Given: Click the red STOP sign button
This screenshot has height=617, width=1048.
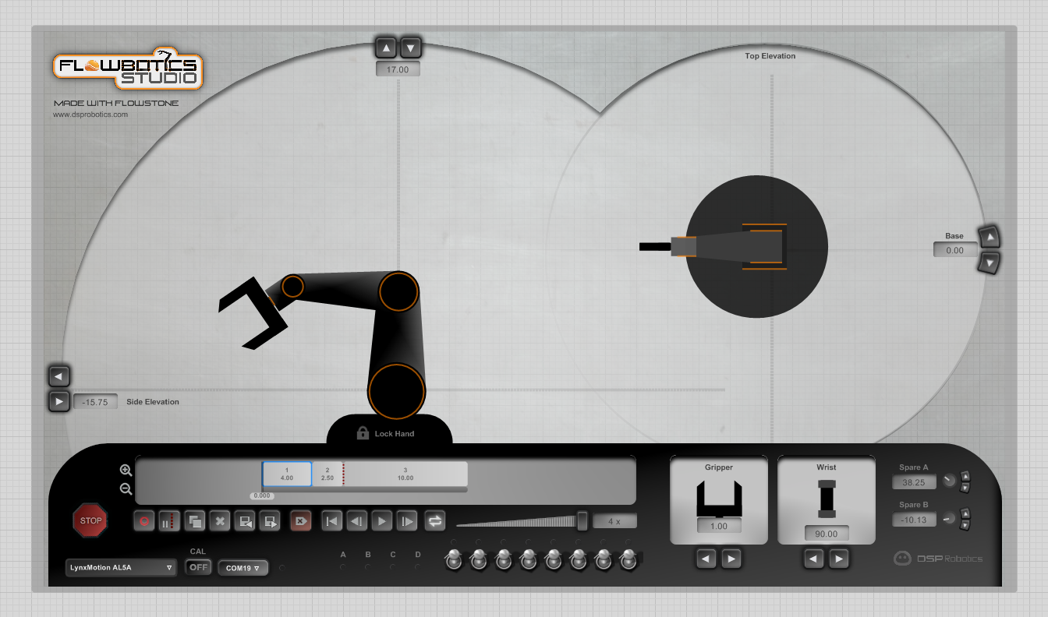Looking at the screenshot, I should pos(90,520).
